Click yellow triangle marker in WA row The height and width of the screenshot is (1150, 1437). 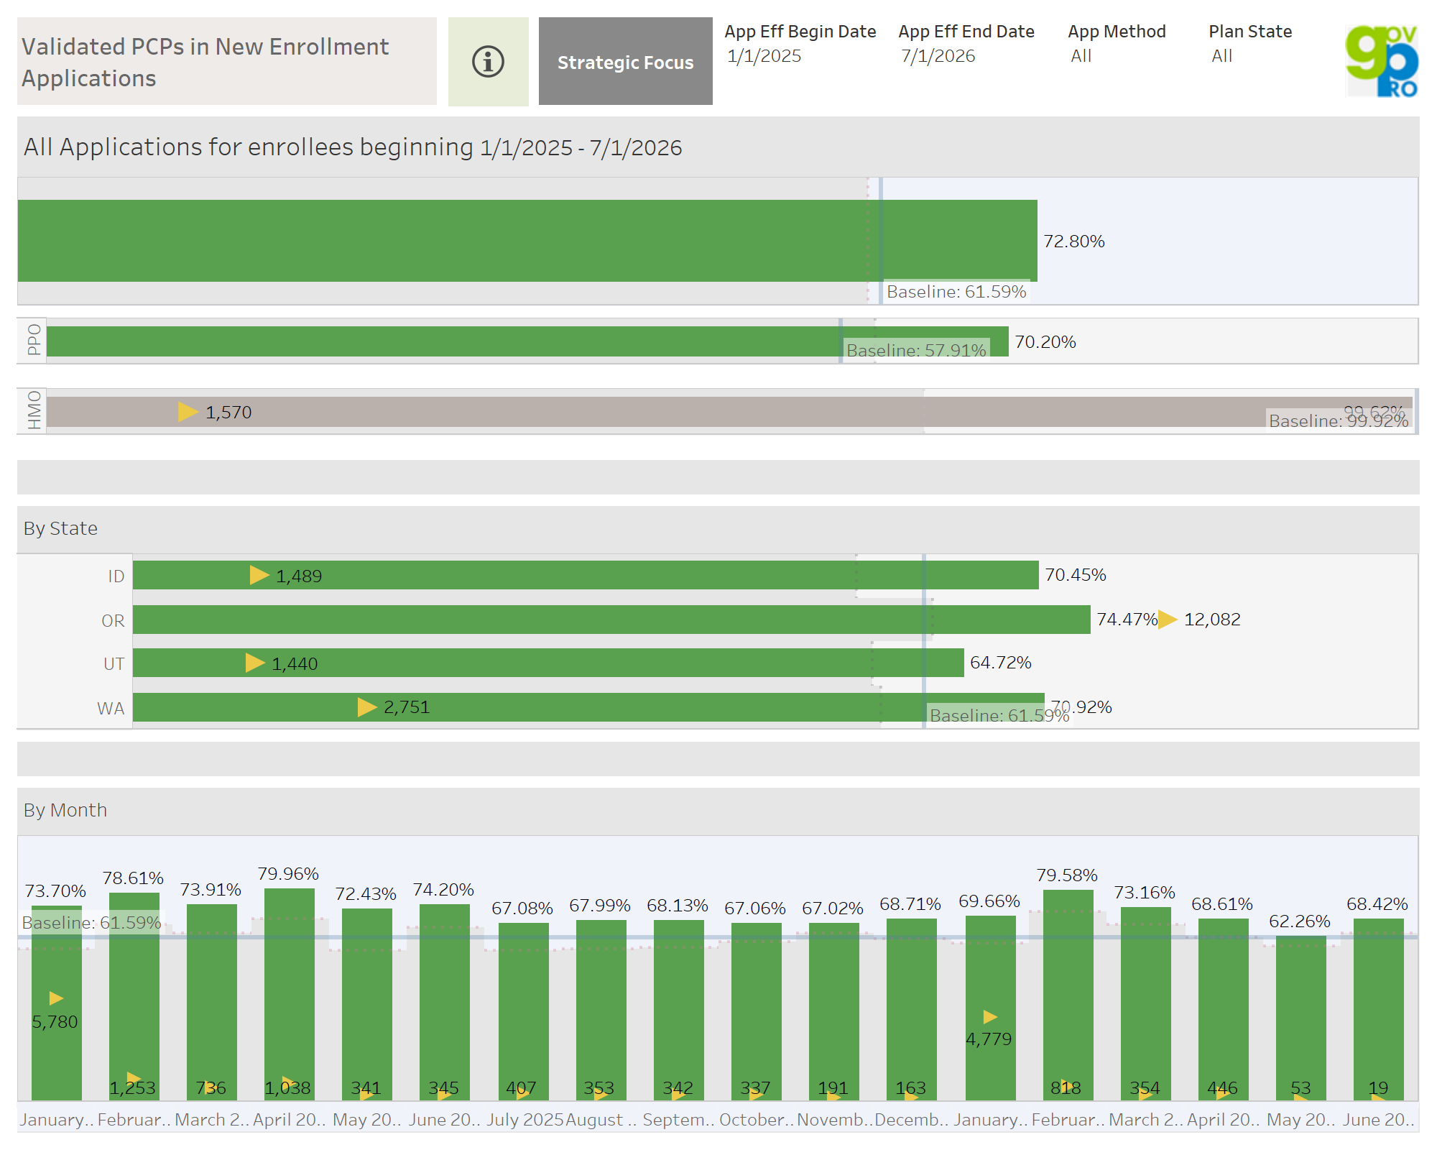click(366, 707)
